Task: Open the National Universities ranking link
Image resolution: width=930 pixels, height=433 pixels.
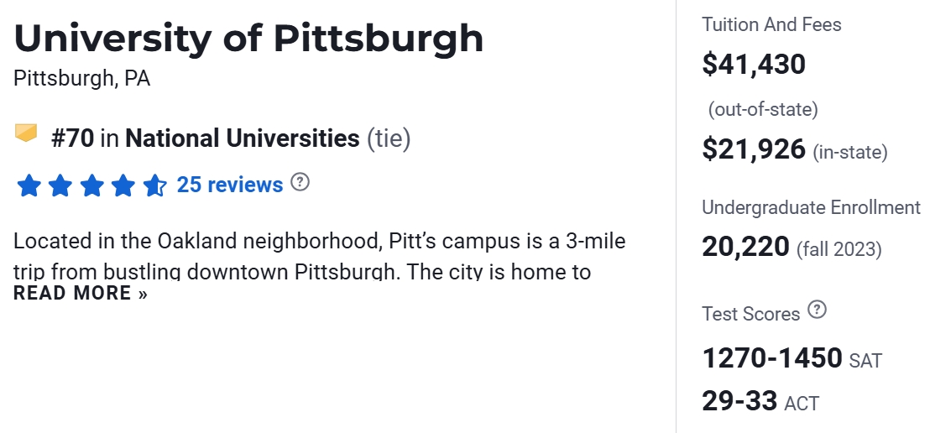Action: coord(242,138)
